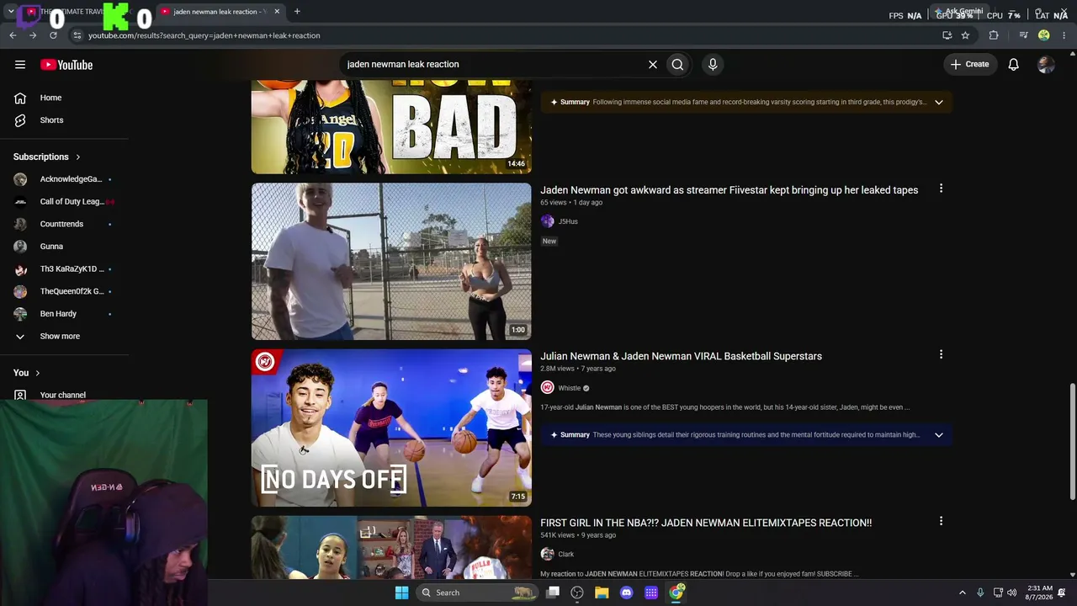
Task: Open more options for VIRAL Basketball Superstars
Action: [x=941, y=354]
